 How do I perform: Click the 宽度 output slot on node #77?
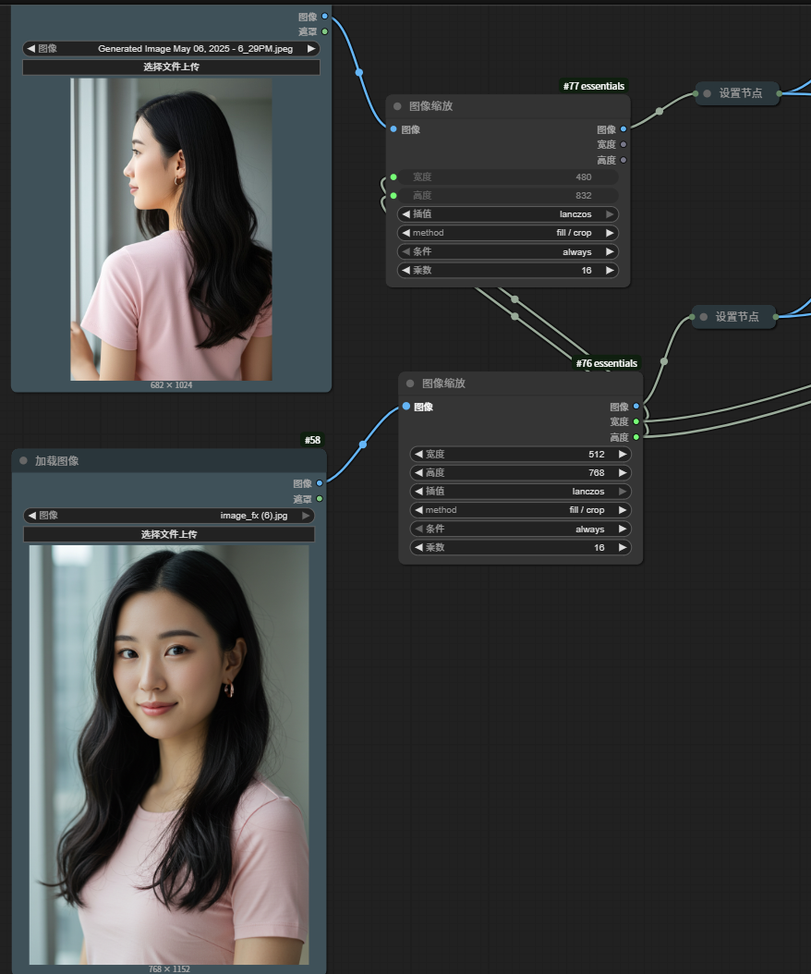click(x=623, y=144)
